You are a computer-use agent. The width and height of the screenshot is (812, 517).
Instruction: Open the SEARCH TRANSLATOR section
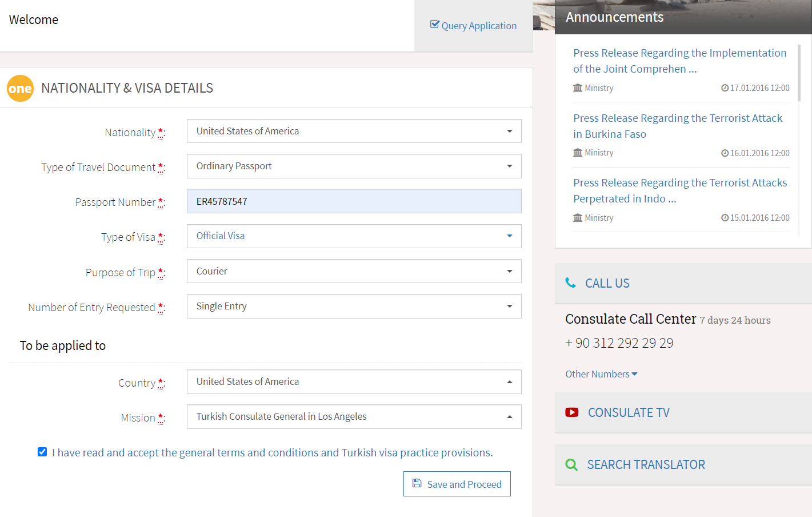(x=683, y=464)
